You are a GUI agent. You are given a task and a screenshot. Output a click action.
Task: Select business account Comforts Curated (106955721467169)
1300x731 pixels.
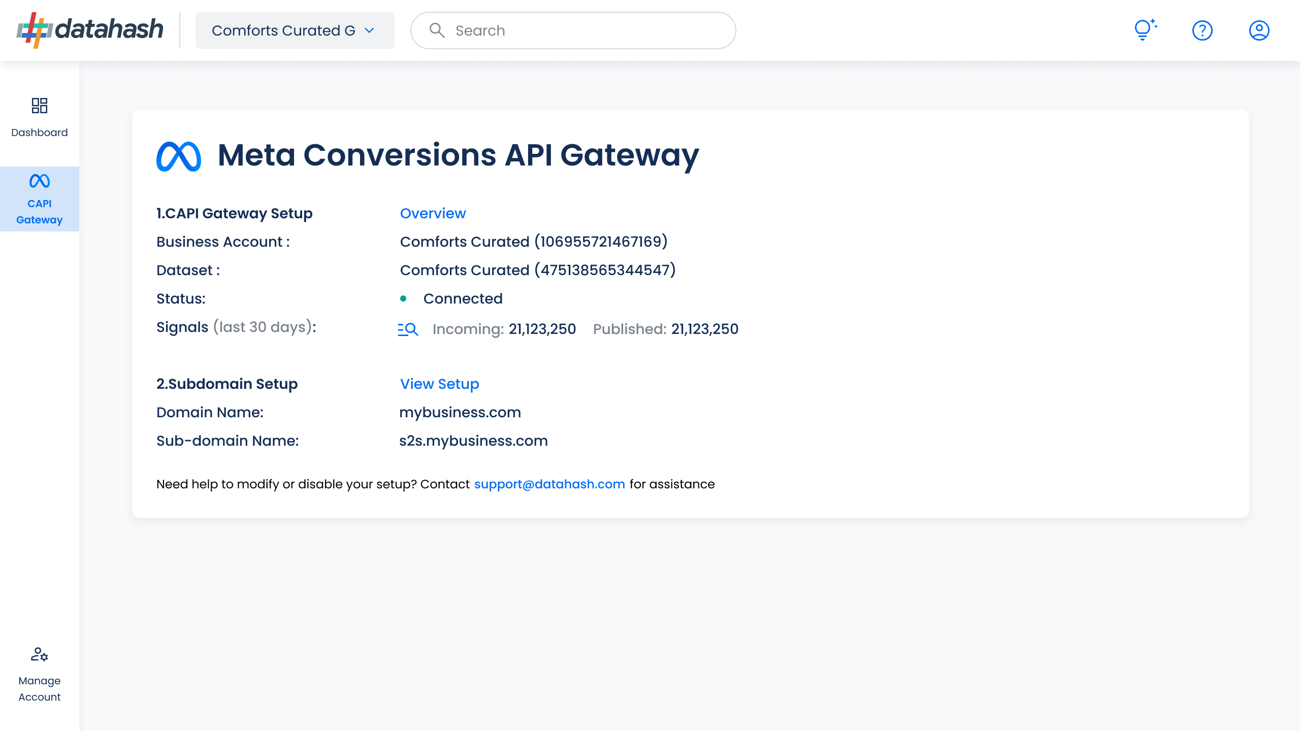(x=534, y=242)
